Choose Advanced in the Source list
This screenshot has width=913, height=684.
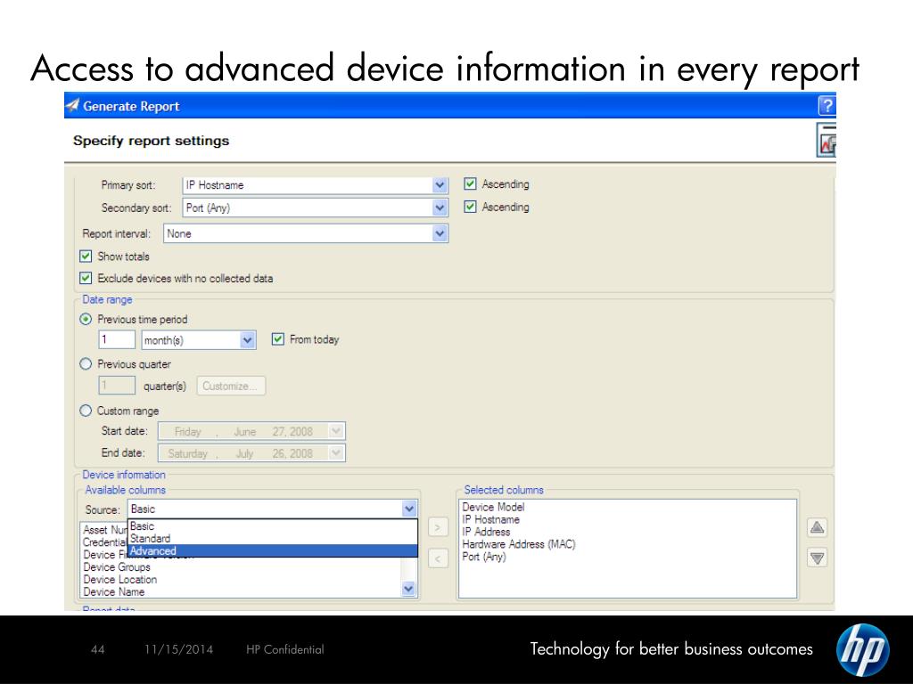click(x=273, y=550)
